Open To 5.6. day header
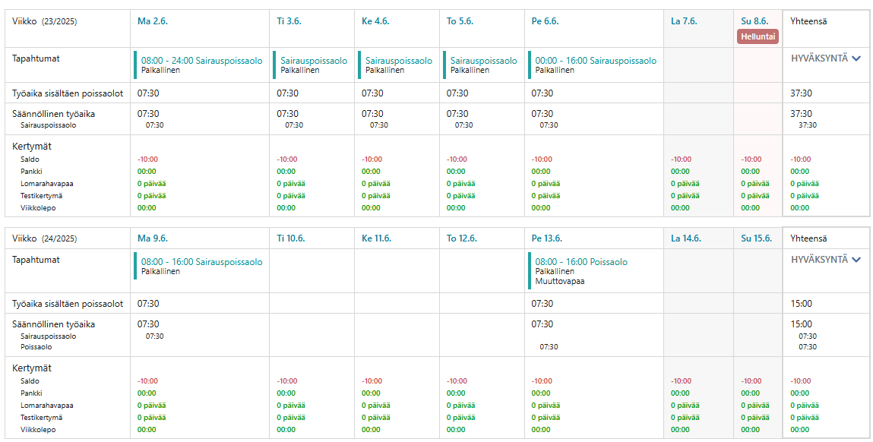Viewport: 873px width, 442px height. click(460, 21)
